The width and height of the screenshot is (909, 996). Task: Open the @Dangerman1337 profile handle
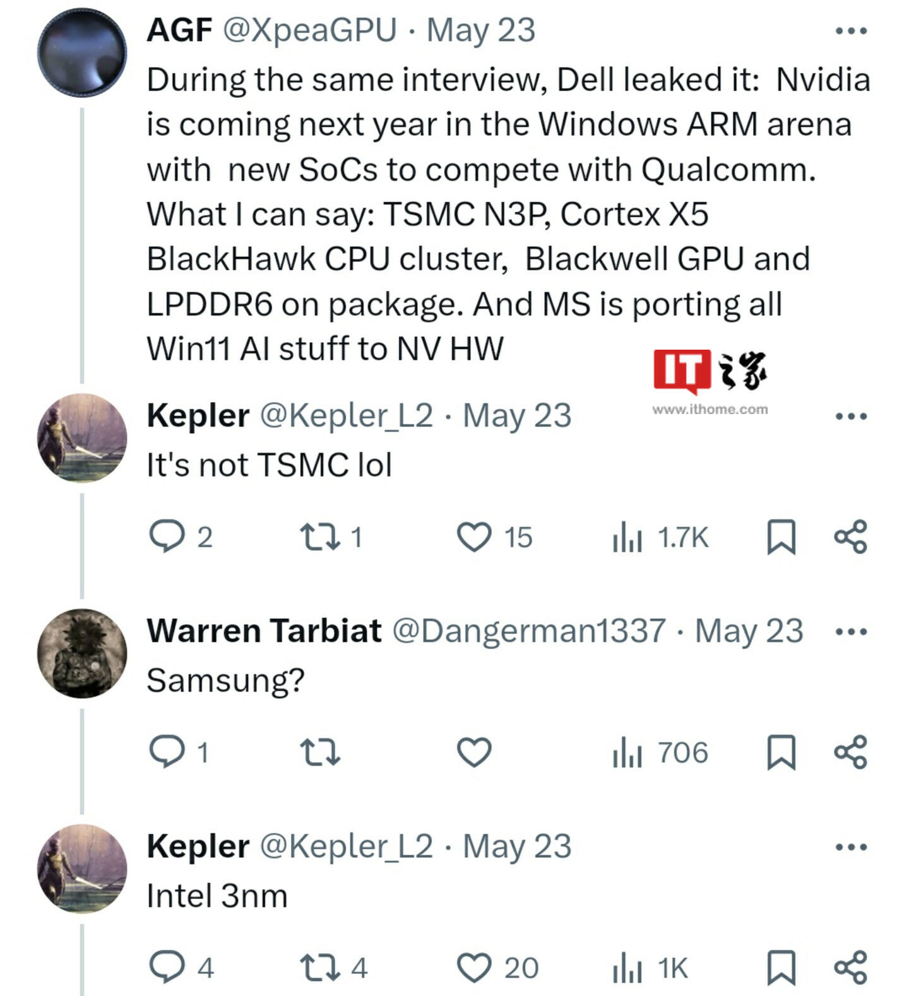point(529,631)
